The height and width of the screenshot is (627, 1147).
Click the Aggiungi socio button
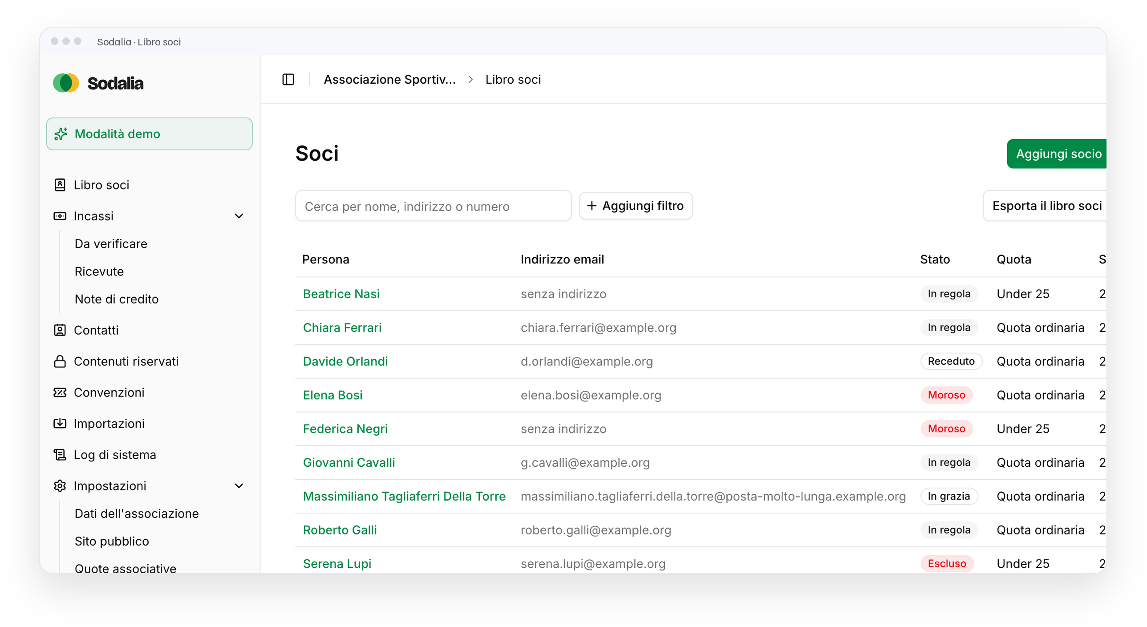(1057, 154)
